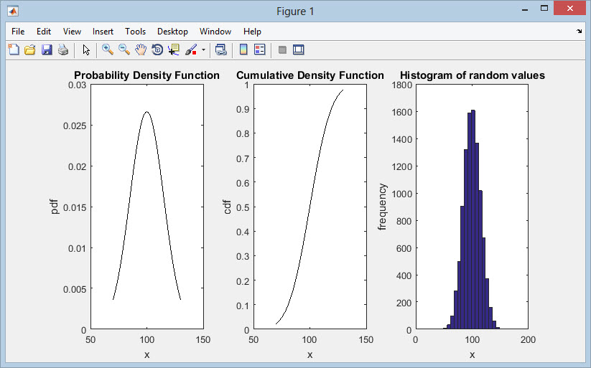Minimize the Figure 1 window
The width and height of the screenshot is (591, 368).
pos(524,9)
